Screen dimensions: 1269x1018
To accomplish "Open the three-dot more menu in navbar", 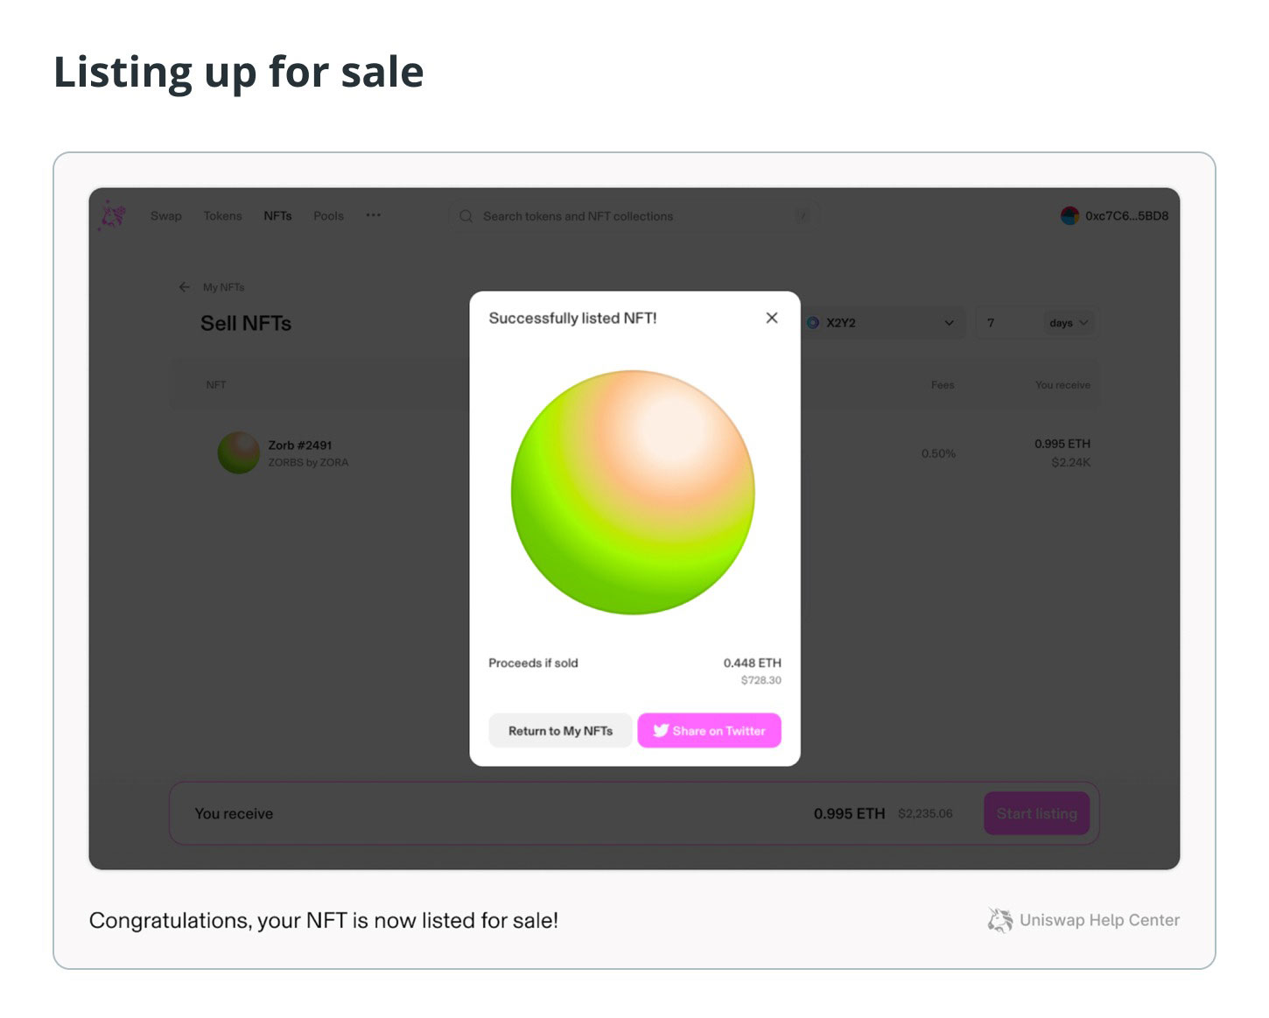I will (374, 215).
